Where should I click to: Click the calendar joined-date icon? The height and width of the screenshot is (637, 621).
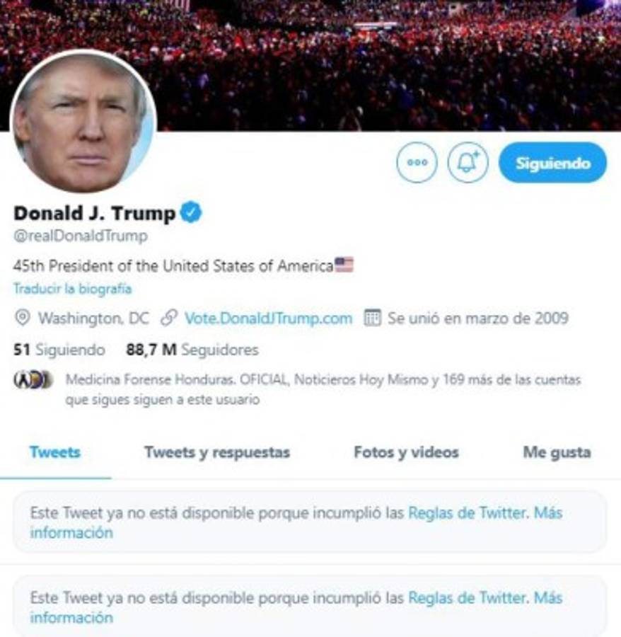[x=372, y=318]
